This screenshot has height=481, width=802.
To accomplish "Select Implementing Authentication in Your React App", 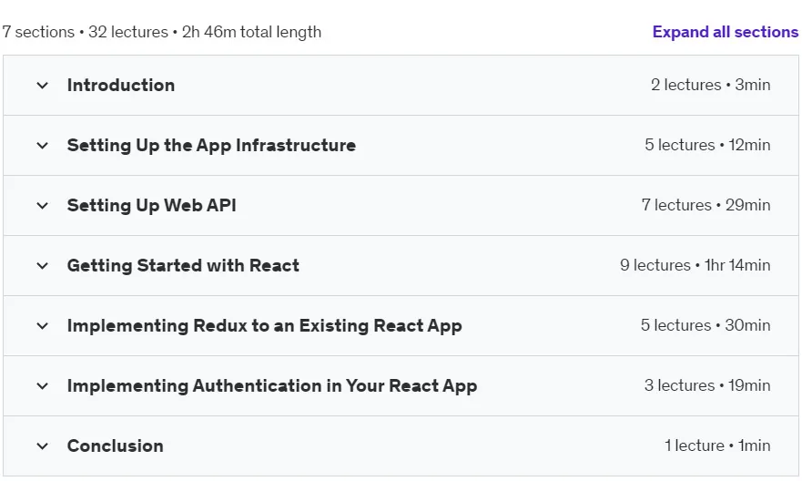I will pyautogui.click(x=272, y=386).
